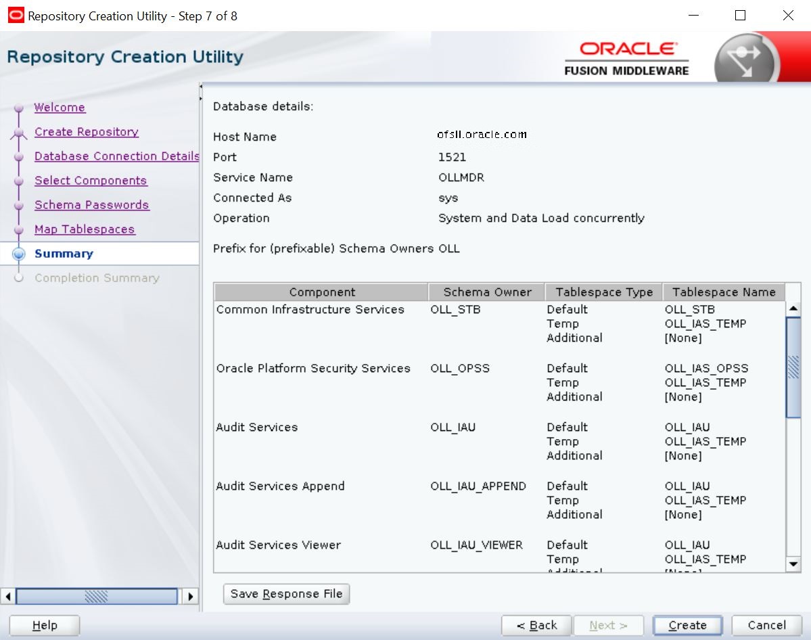Click Save Response File button

pyautogui.click(x=287, y=593)
